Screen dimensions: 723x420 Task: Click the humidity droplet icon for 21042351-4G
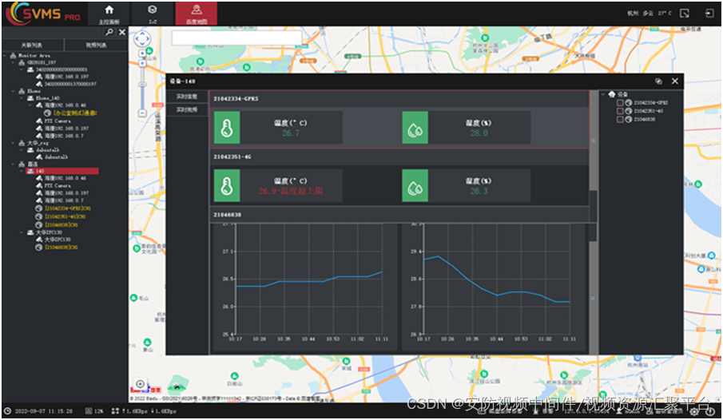pos(415,185)
